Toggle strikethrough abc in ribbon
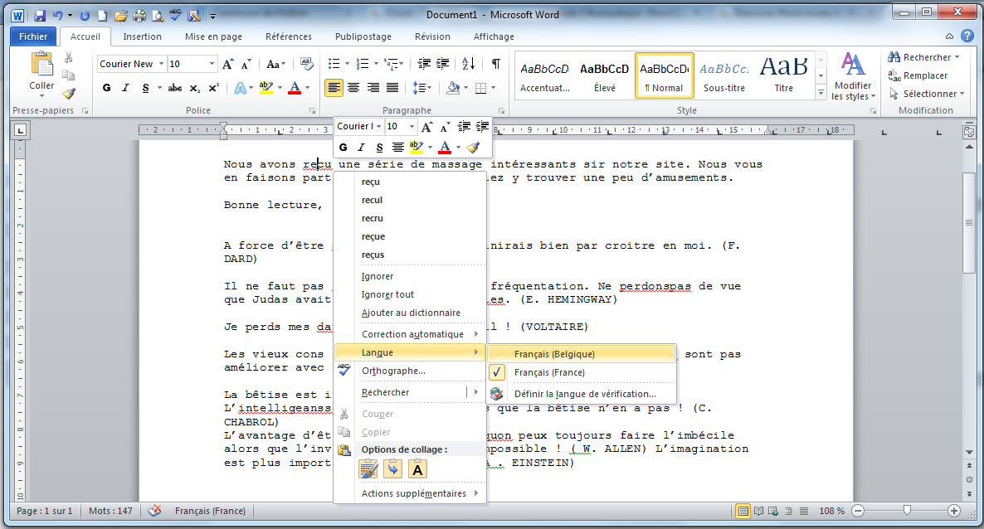The height and width of the screenshot is (529, 984). [x=175, y=88]
